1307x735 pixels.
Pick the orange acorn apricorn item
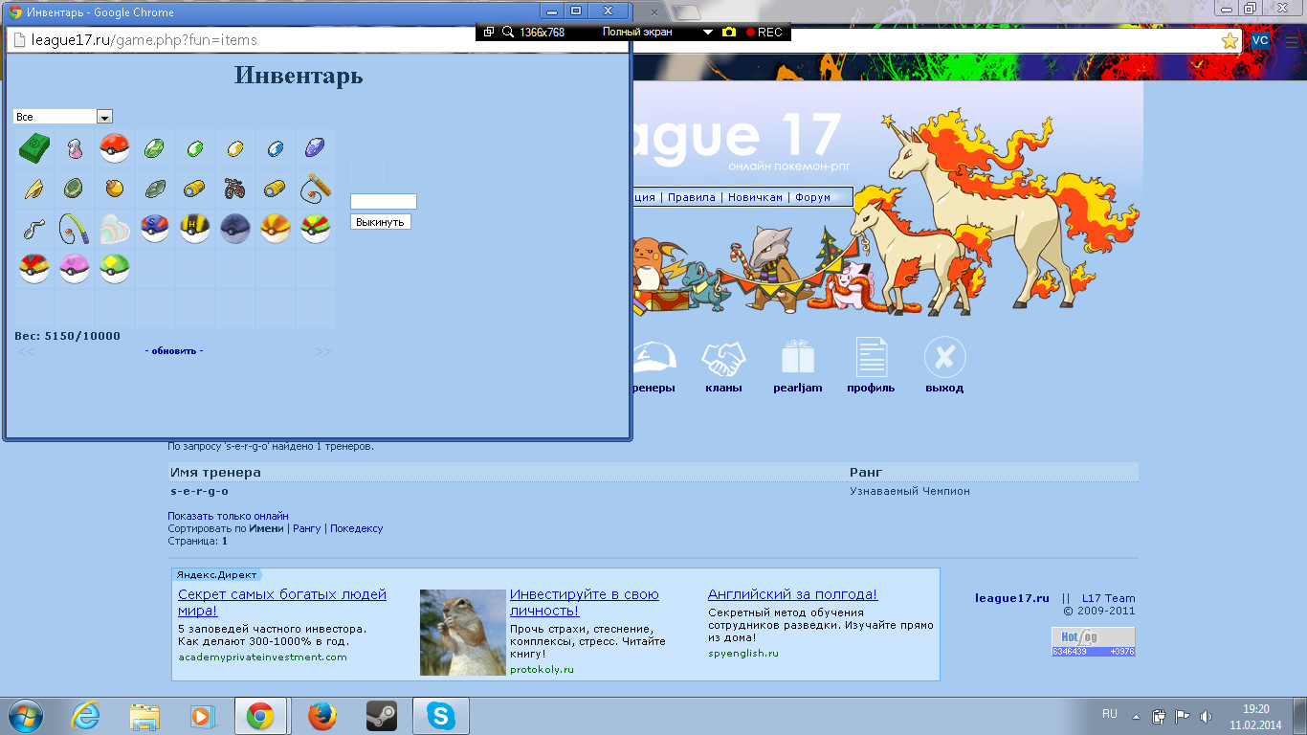click(114, 188)
